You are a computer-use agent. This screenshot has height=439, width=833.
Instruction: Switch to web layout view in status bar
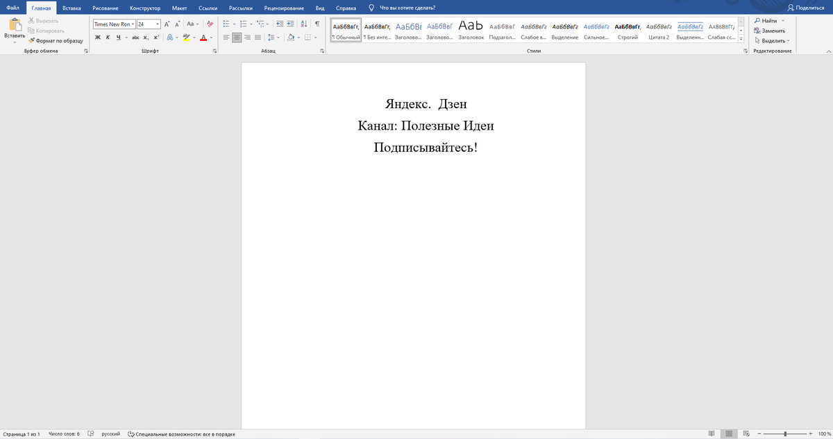pos(746,433)
